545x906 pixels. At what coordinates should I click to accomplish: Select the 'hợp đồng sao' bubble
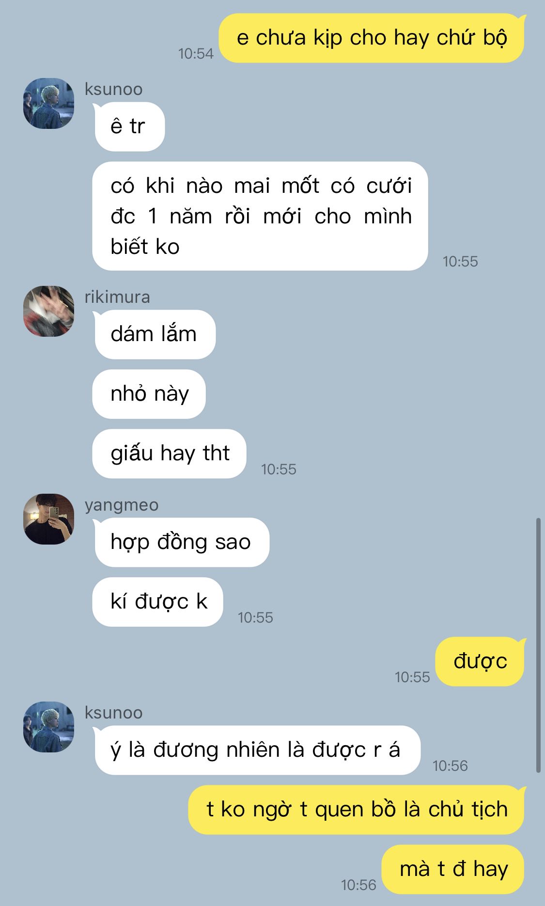click(181, 542)
